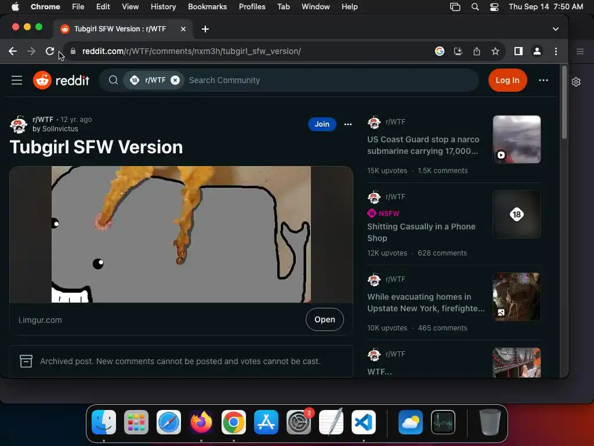Open System Settings from the Dock

(x=299, y=422)
